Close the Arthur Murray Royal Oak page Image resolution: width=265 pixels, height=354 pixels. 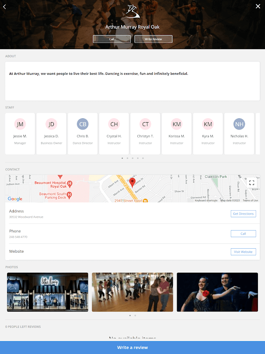pos(258,6)
